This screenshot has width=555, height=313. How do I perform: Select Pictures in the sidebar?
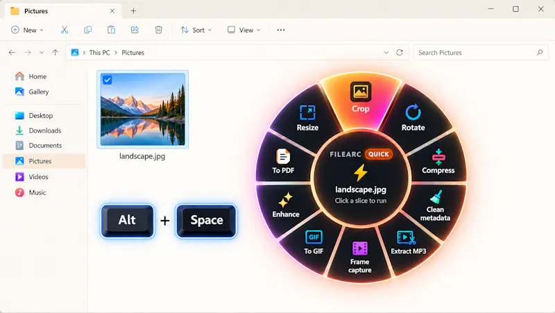[x=44, y=161]
